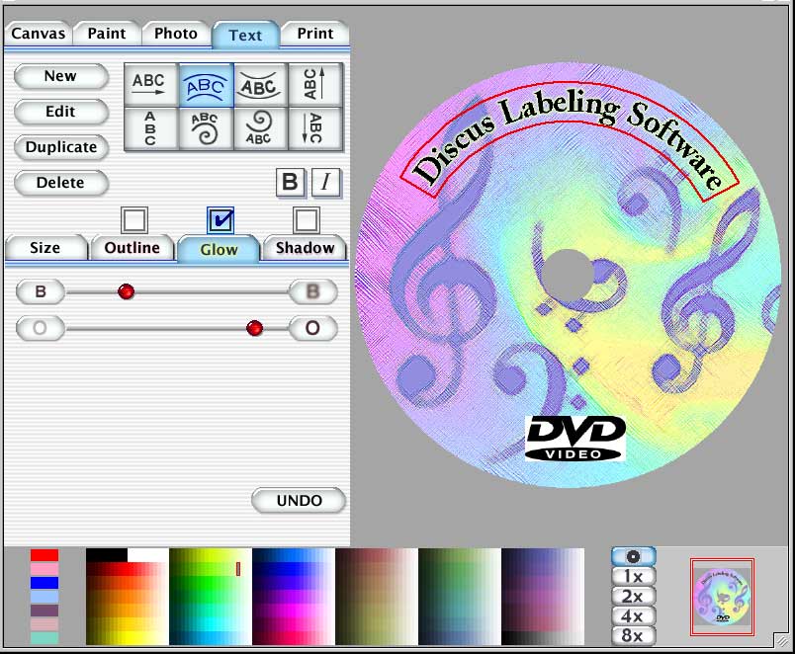The height and width of the screenshot is (654, 795).
Task: Select the fit-to-disc zoom button
Action: pyautogui.click(x=633, y=557)
